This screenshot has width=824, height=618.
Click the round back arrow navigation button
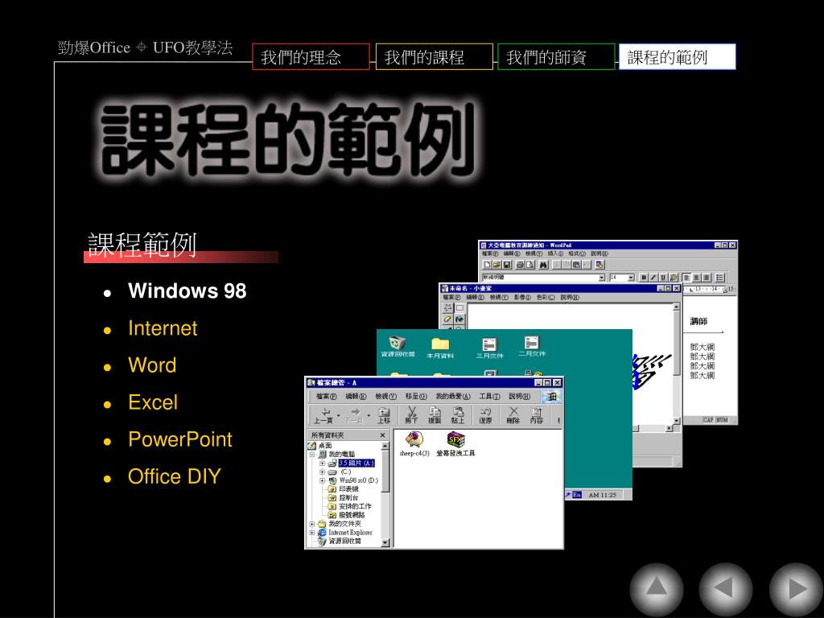(x=726, y=589)
